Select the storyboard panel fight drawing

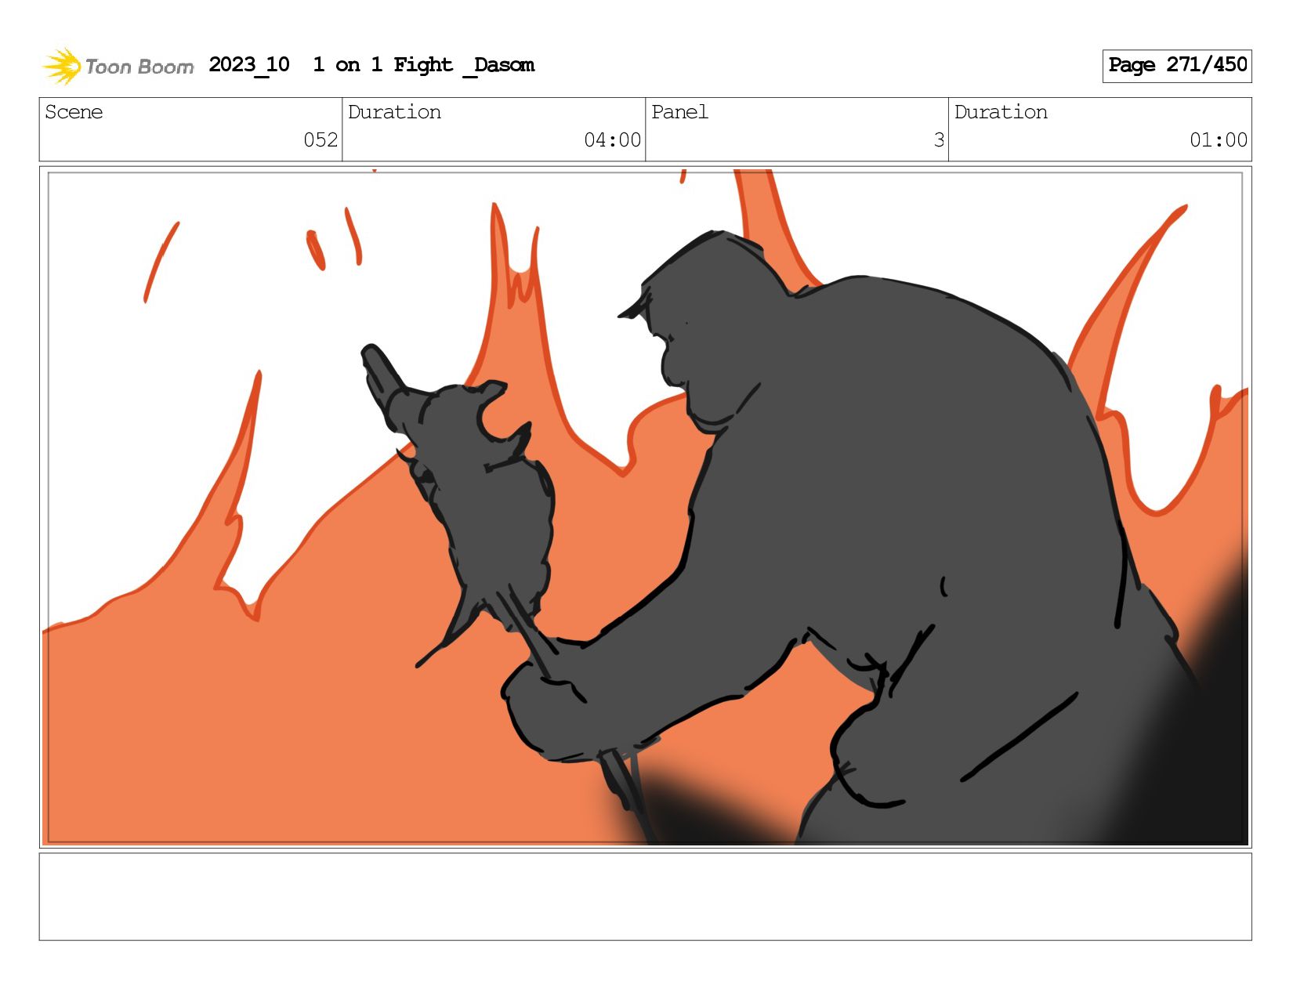tap(645, 507)
